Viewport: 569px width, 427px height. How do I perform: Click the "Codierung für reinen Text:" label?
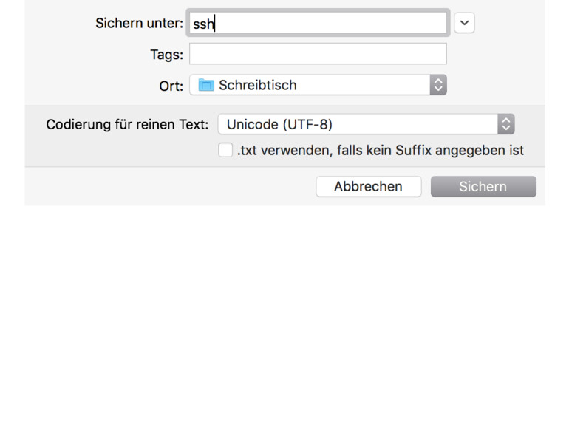127,124
